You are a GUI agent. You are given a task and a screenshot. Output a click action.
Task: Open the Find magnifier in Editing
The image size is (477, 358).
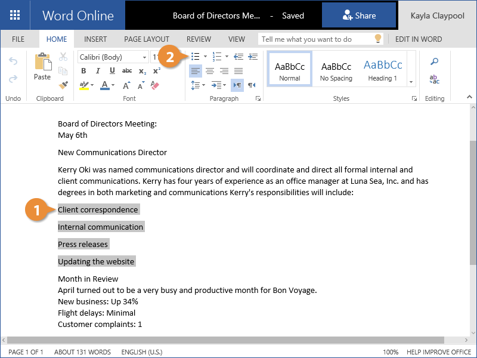(x=435, y=61)
